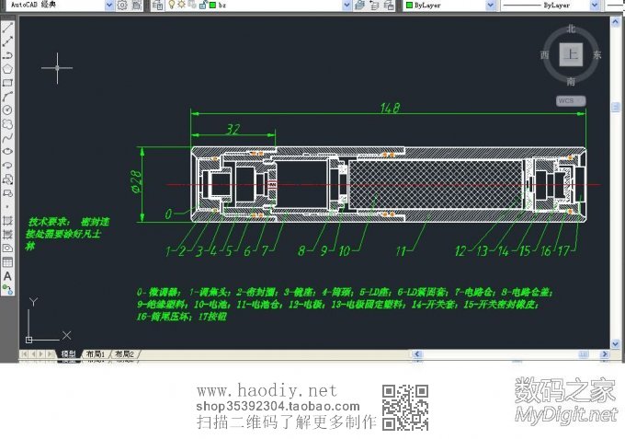The image size is (625, 439).
Task: Click the workspace settings gear icon
Action: pyautogui.click(x=121, y=5)
